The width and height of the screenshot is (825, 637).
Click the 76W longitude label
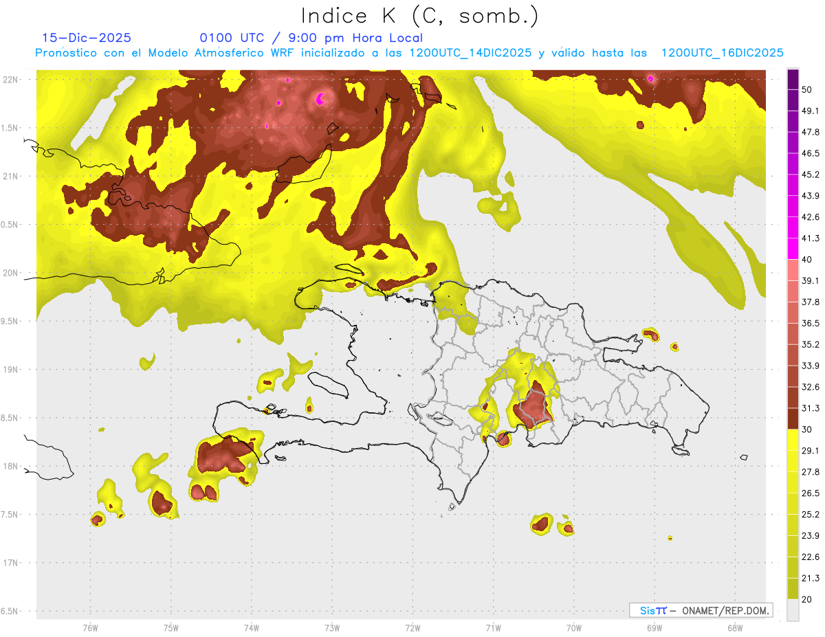click(90, 628)
